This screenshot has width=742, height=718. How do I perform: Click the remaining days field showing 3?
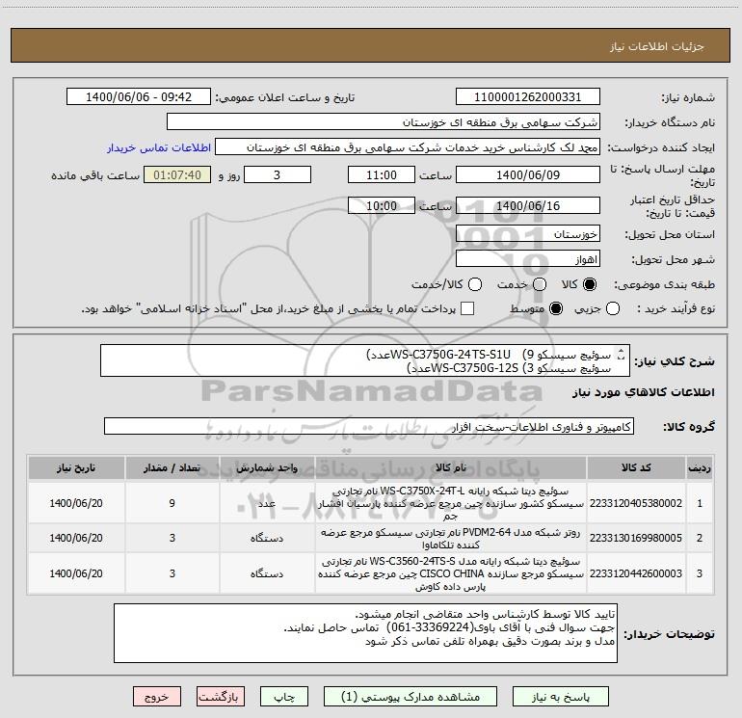(278, 174)
